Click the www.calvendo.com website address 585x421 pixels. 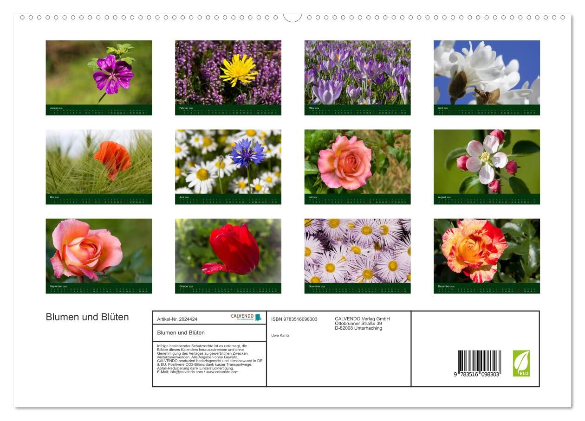tap(222, 372)
